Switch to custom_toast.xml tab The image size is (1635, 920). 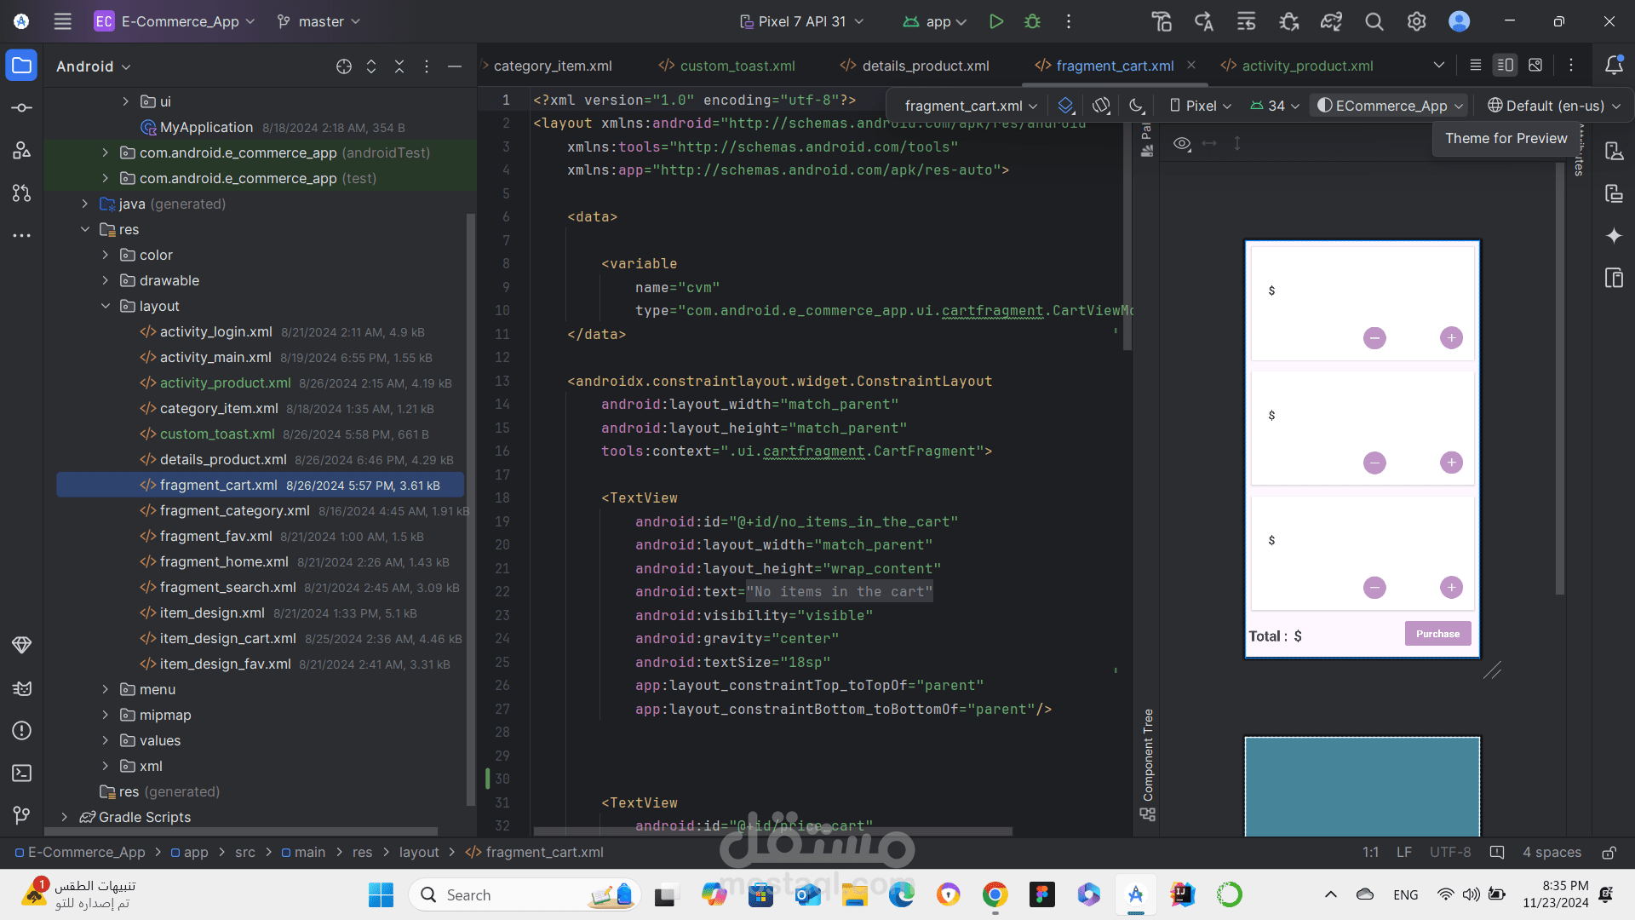[726, 66]
